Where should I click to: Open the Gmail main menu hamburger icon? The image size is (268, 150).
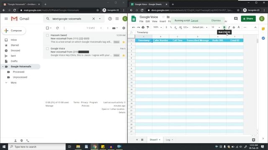(x=6, y=19)
